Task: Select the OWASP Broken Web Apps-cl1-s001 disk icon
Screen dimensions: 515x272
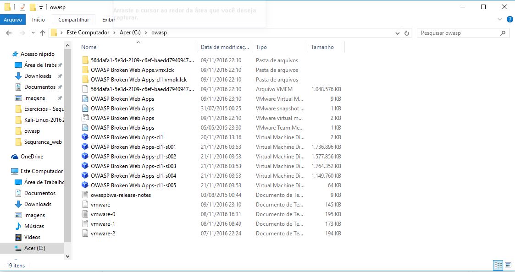Action: pos(85,147)
